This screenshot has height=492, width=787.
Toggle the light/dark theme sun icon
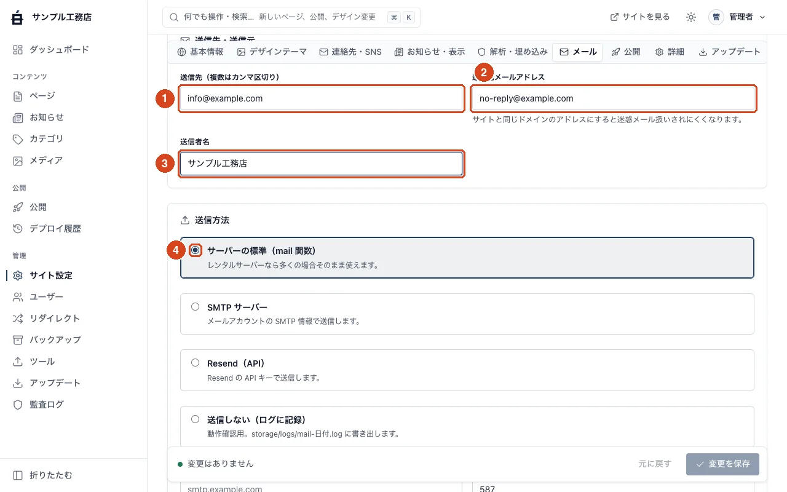pos(691,17)
